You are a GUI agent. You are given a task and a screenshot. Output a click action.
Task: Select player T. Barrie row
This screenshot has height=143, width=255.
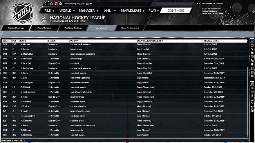point(125,73)
